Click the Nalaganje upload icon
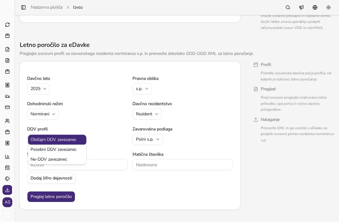 point(256,120)
